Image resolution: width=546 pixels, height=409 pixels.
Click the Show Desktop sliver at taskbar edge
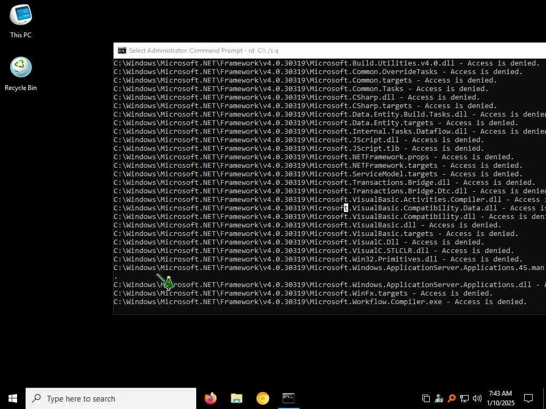tap(544, 398)
